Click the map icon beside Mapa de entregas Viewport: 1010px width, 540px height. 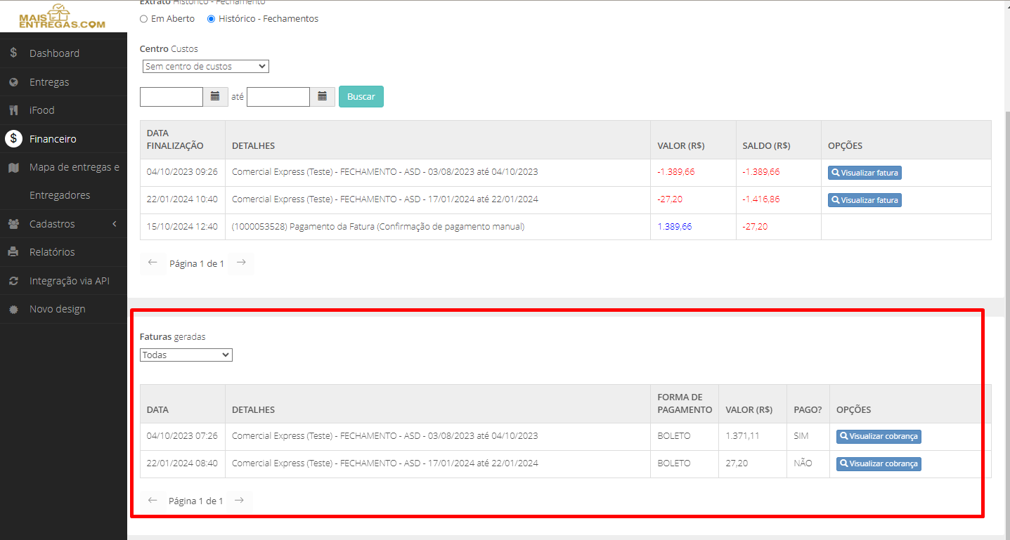(x=13, y=167)
